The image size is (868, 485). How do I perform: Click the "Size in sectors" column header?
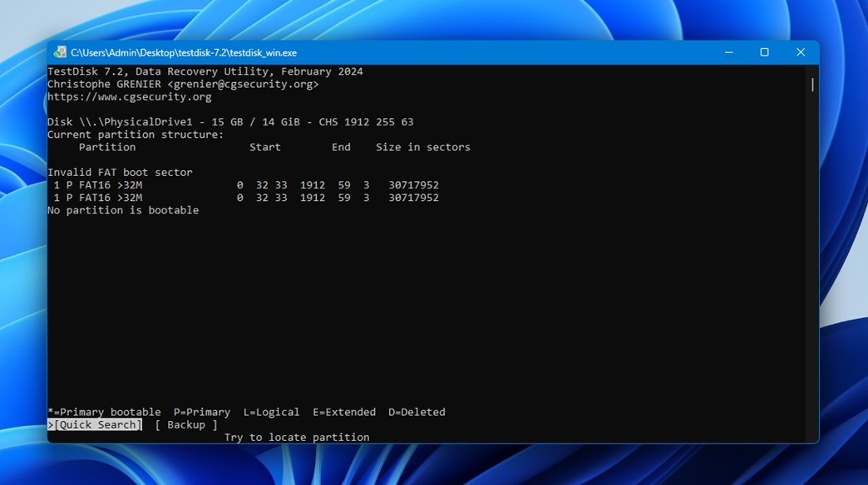423,147
